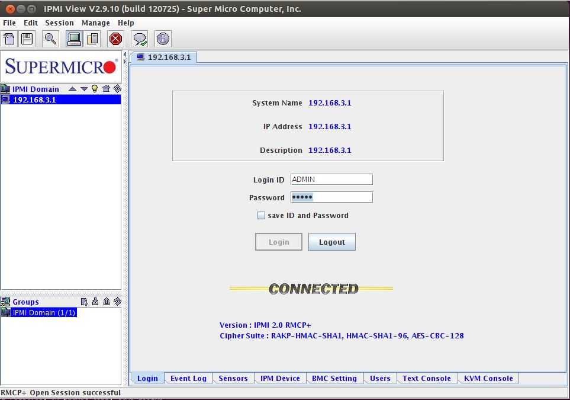This screenshot has width=570, height=400.
Task: Click the down triangle in IPMI Domain header
Action: 84,89
